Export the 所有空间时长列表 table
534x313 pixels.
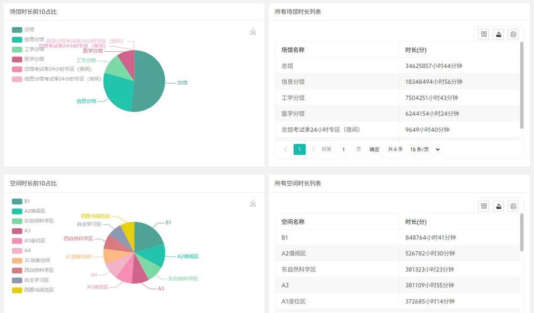pos(499,206)
